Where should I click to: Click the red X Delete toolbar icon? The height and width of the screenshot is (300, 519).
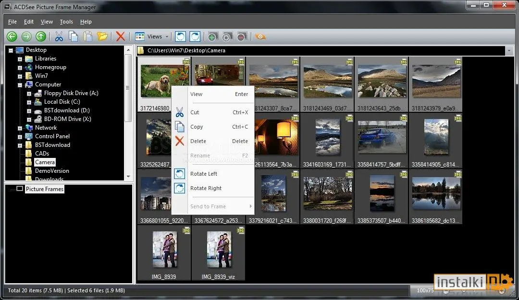pyautogui.click(x=121, y=36)
